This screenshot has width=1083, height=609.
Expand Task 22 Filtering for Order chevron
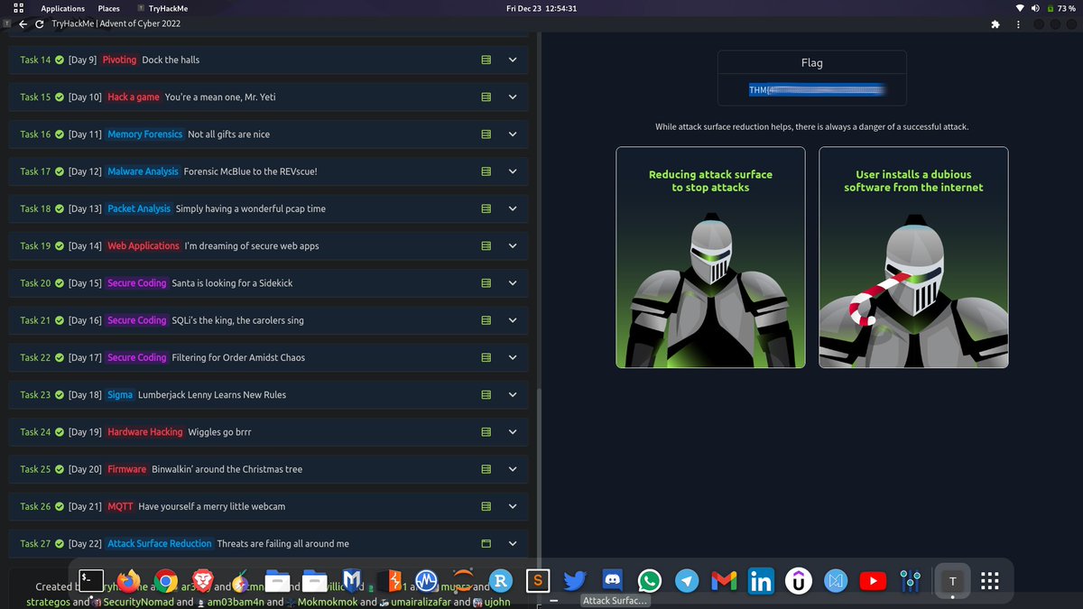(x=513, y=357)
